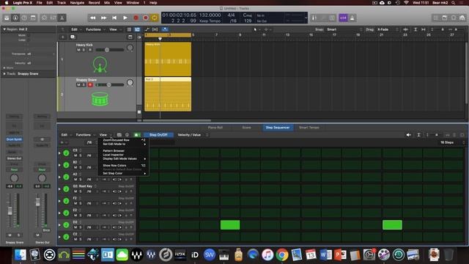Viewport: 469px width, 264px height.
Task: Mute the E2 row
Action: pos(75,215)
